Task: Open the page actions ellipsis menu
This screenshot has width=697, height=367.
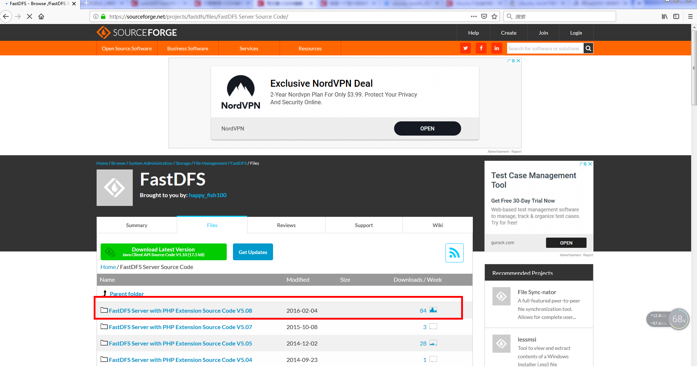Action: coord(473,16)
